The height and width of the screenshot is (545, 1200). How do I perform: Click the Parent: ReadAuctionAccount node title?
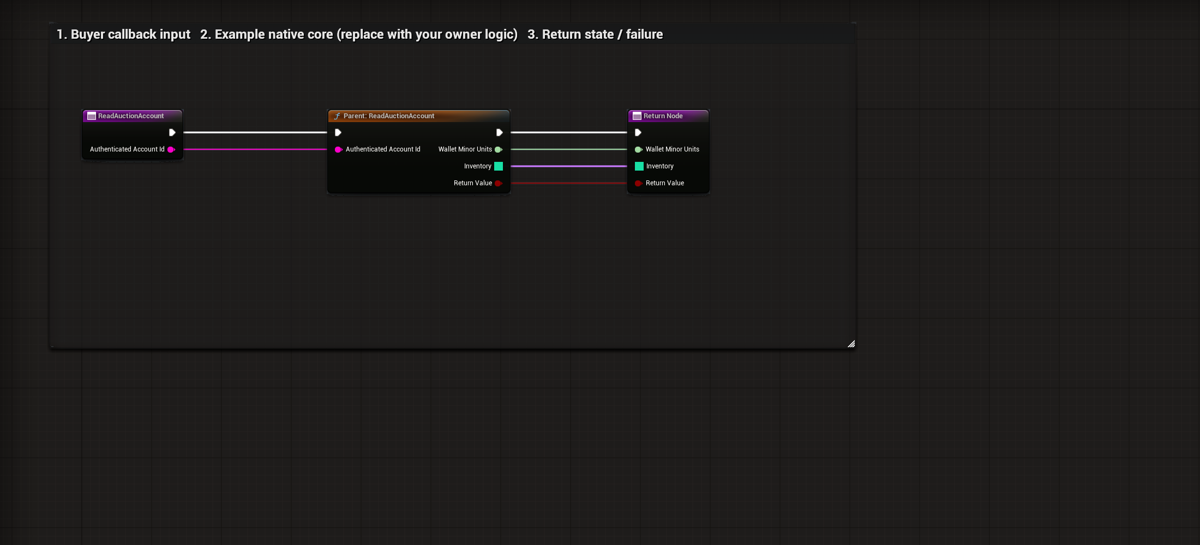pos(389,116)
